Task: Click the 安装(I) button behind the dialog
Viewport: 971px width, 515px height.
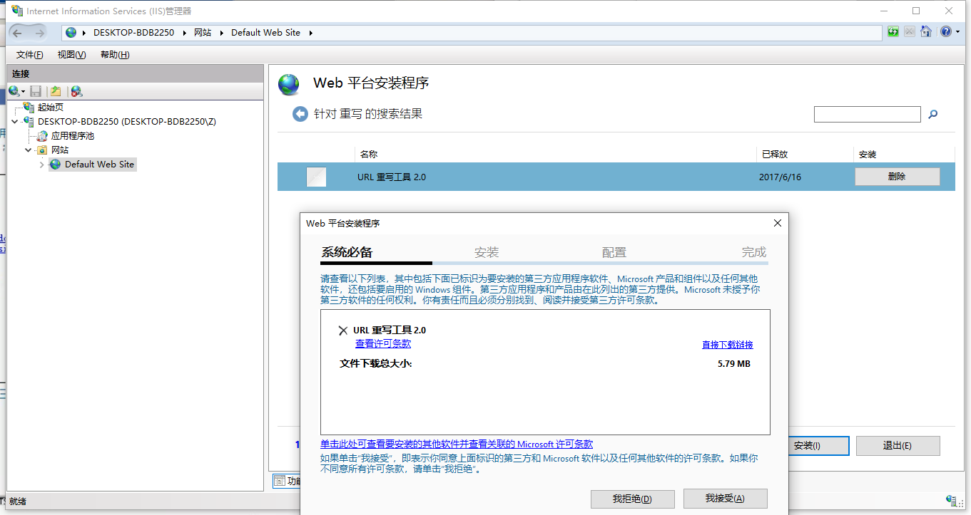Action: click(x=819, y=446)
